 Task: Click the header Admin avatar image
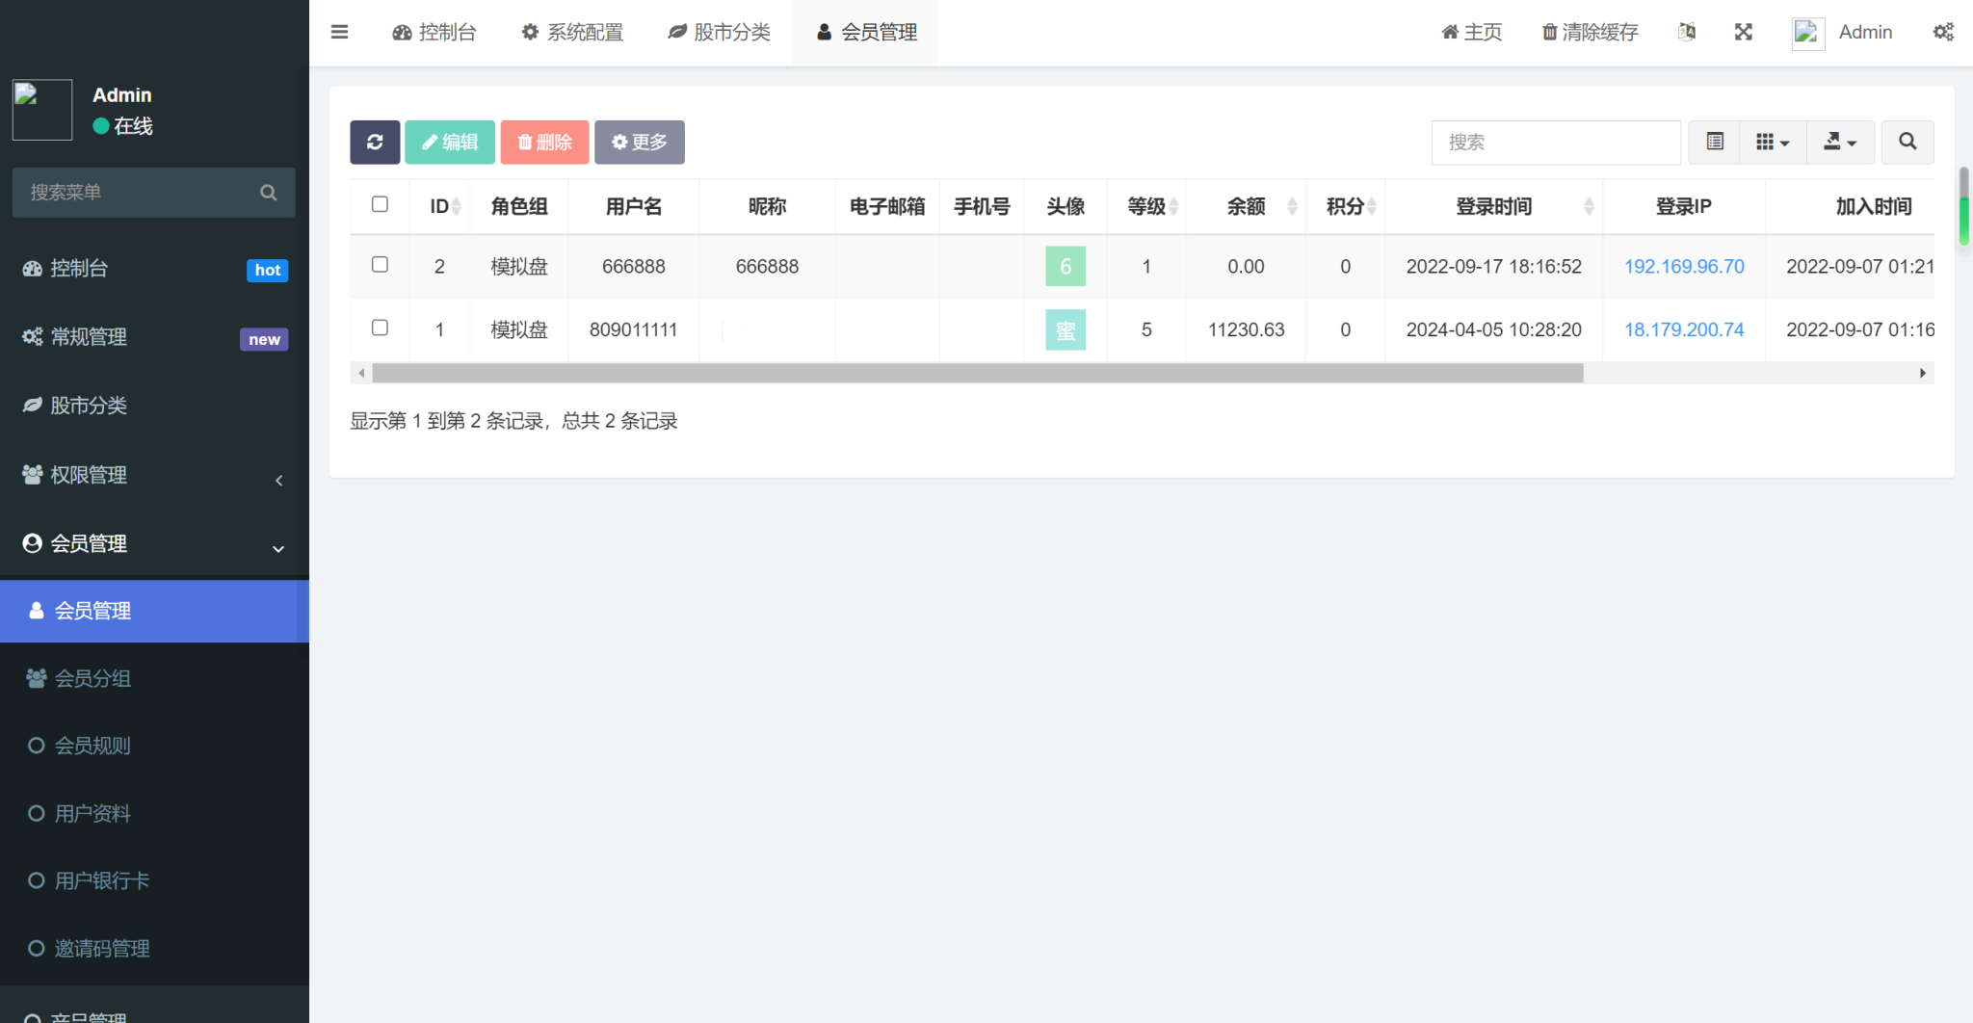(1808, 33)
